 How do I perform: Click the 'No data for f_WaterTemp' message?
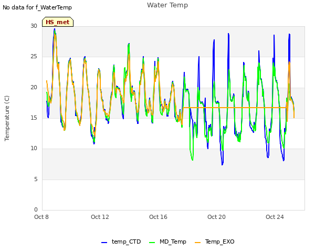pyautogui.click(x=37, y=7)
